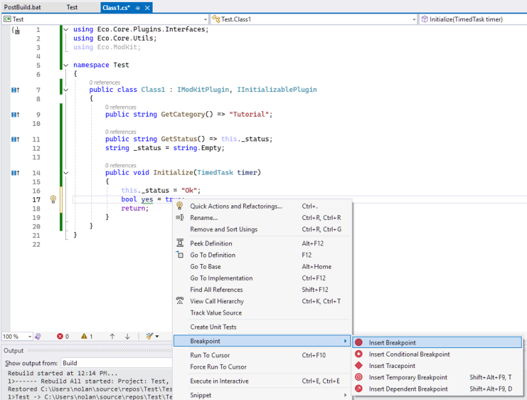
Task: Collapse the Initialize method block
Action: tap(66, 173)
